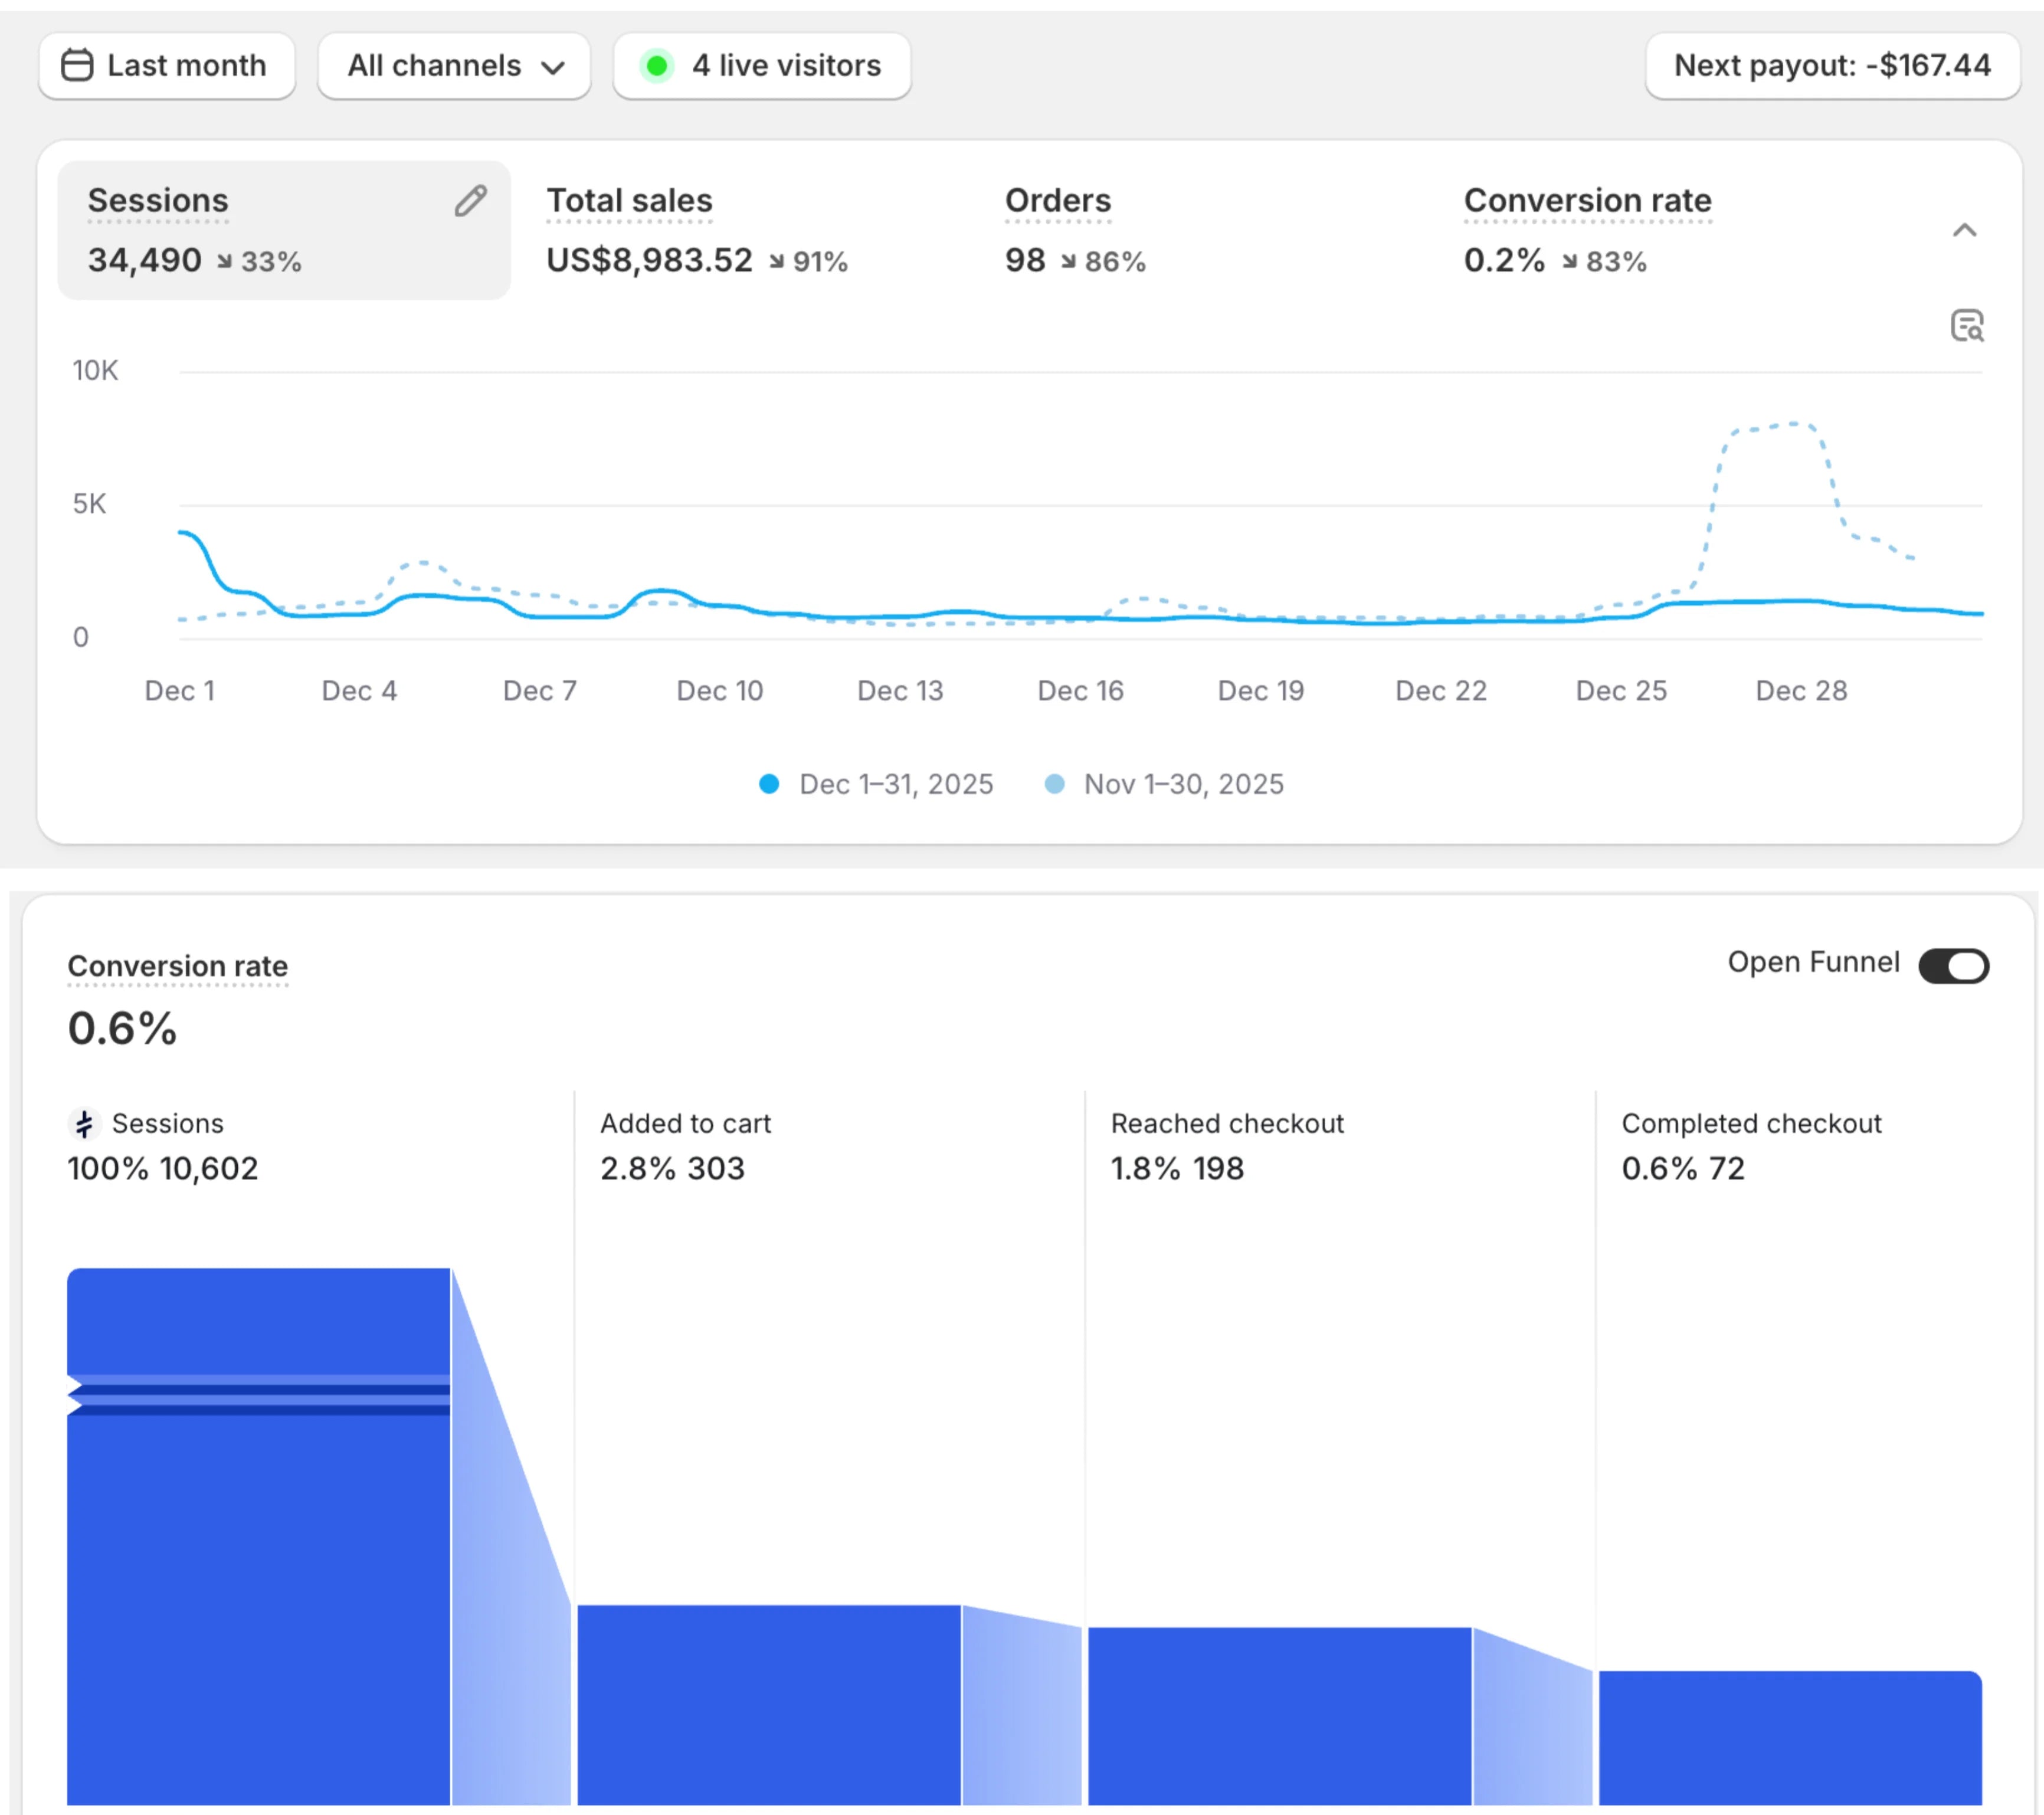The width and height of the screenshot is (2044, 1815).
Task: Open the report view icon above chart
Action: pos(1966,326)
